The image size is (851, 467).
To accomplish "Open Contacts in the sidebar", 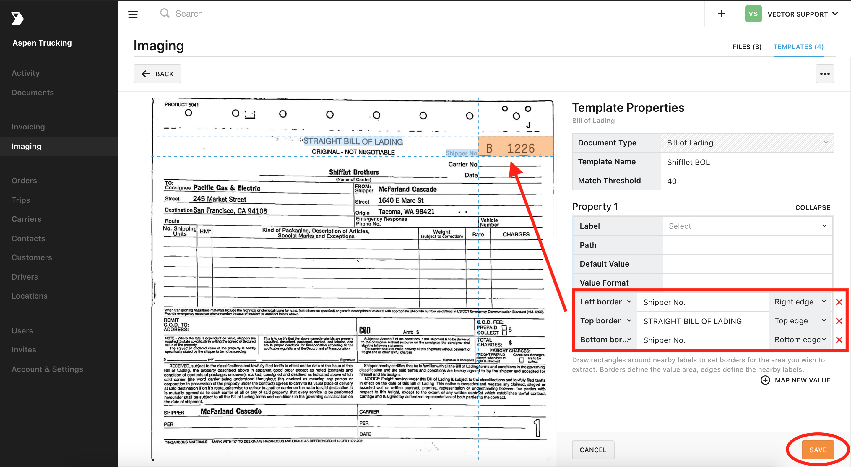I will tap(28, 238).
